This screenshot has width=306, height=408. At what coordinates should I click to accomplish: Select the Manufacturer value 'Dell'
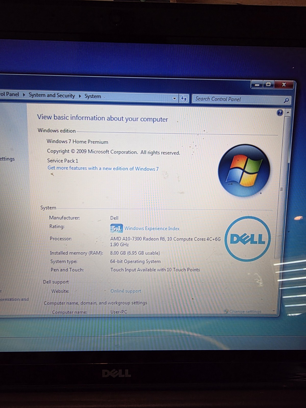point(114,218)
